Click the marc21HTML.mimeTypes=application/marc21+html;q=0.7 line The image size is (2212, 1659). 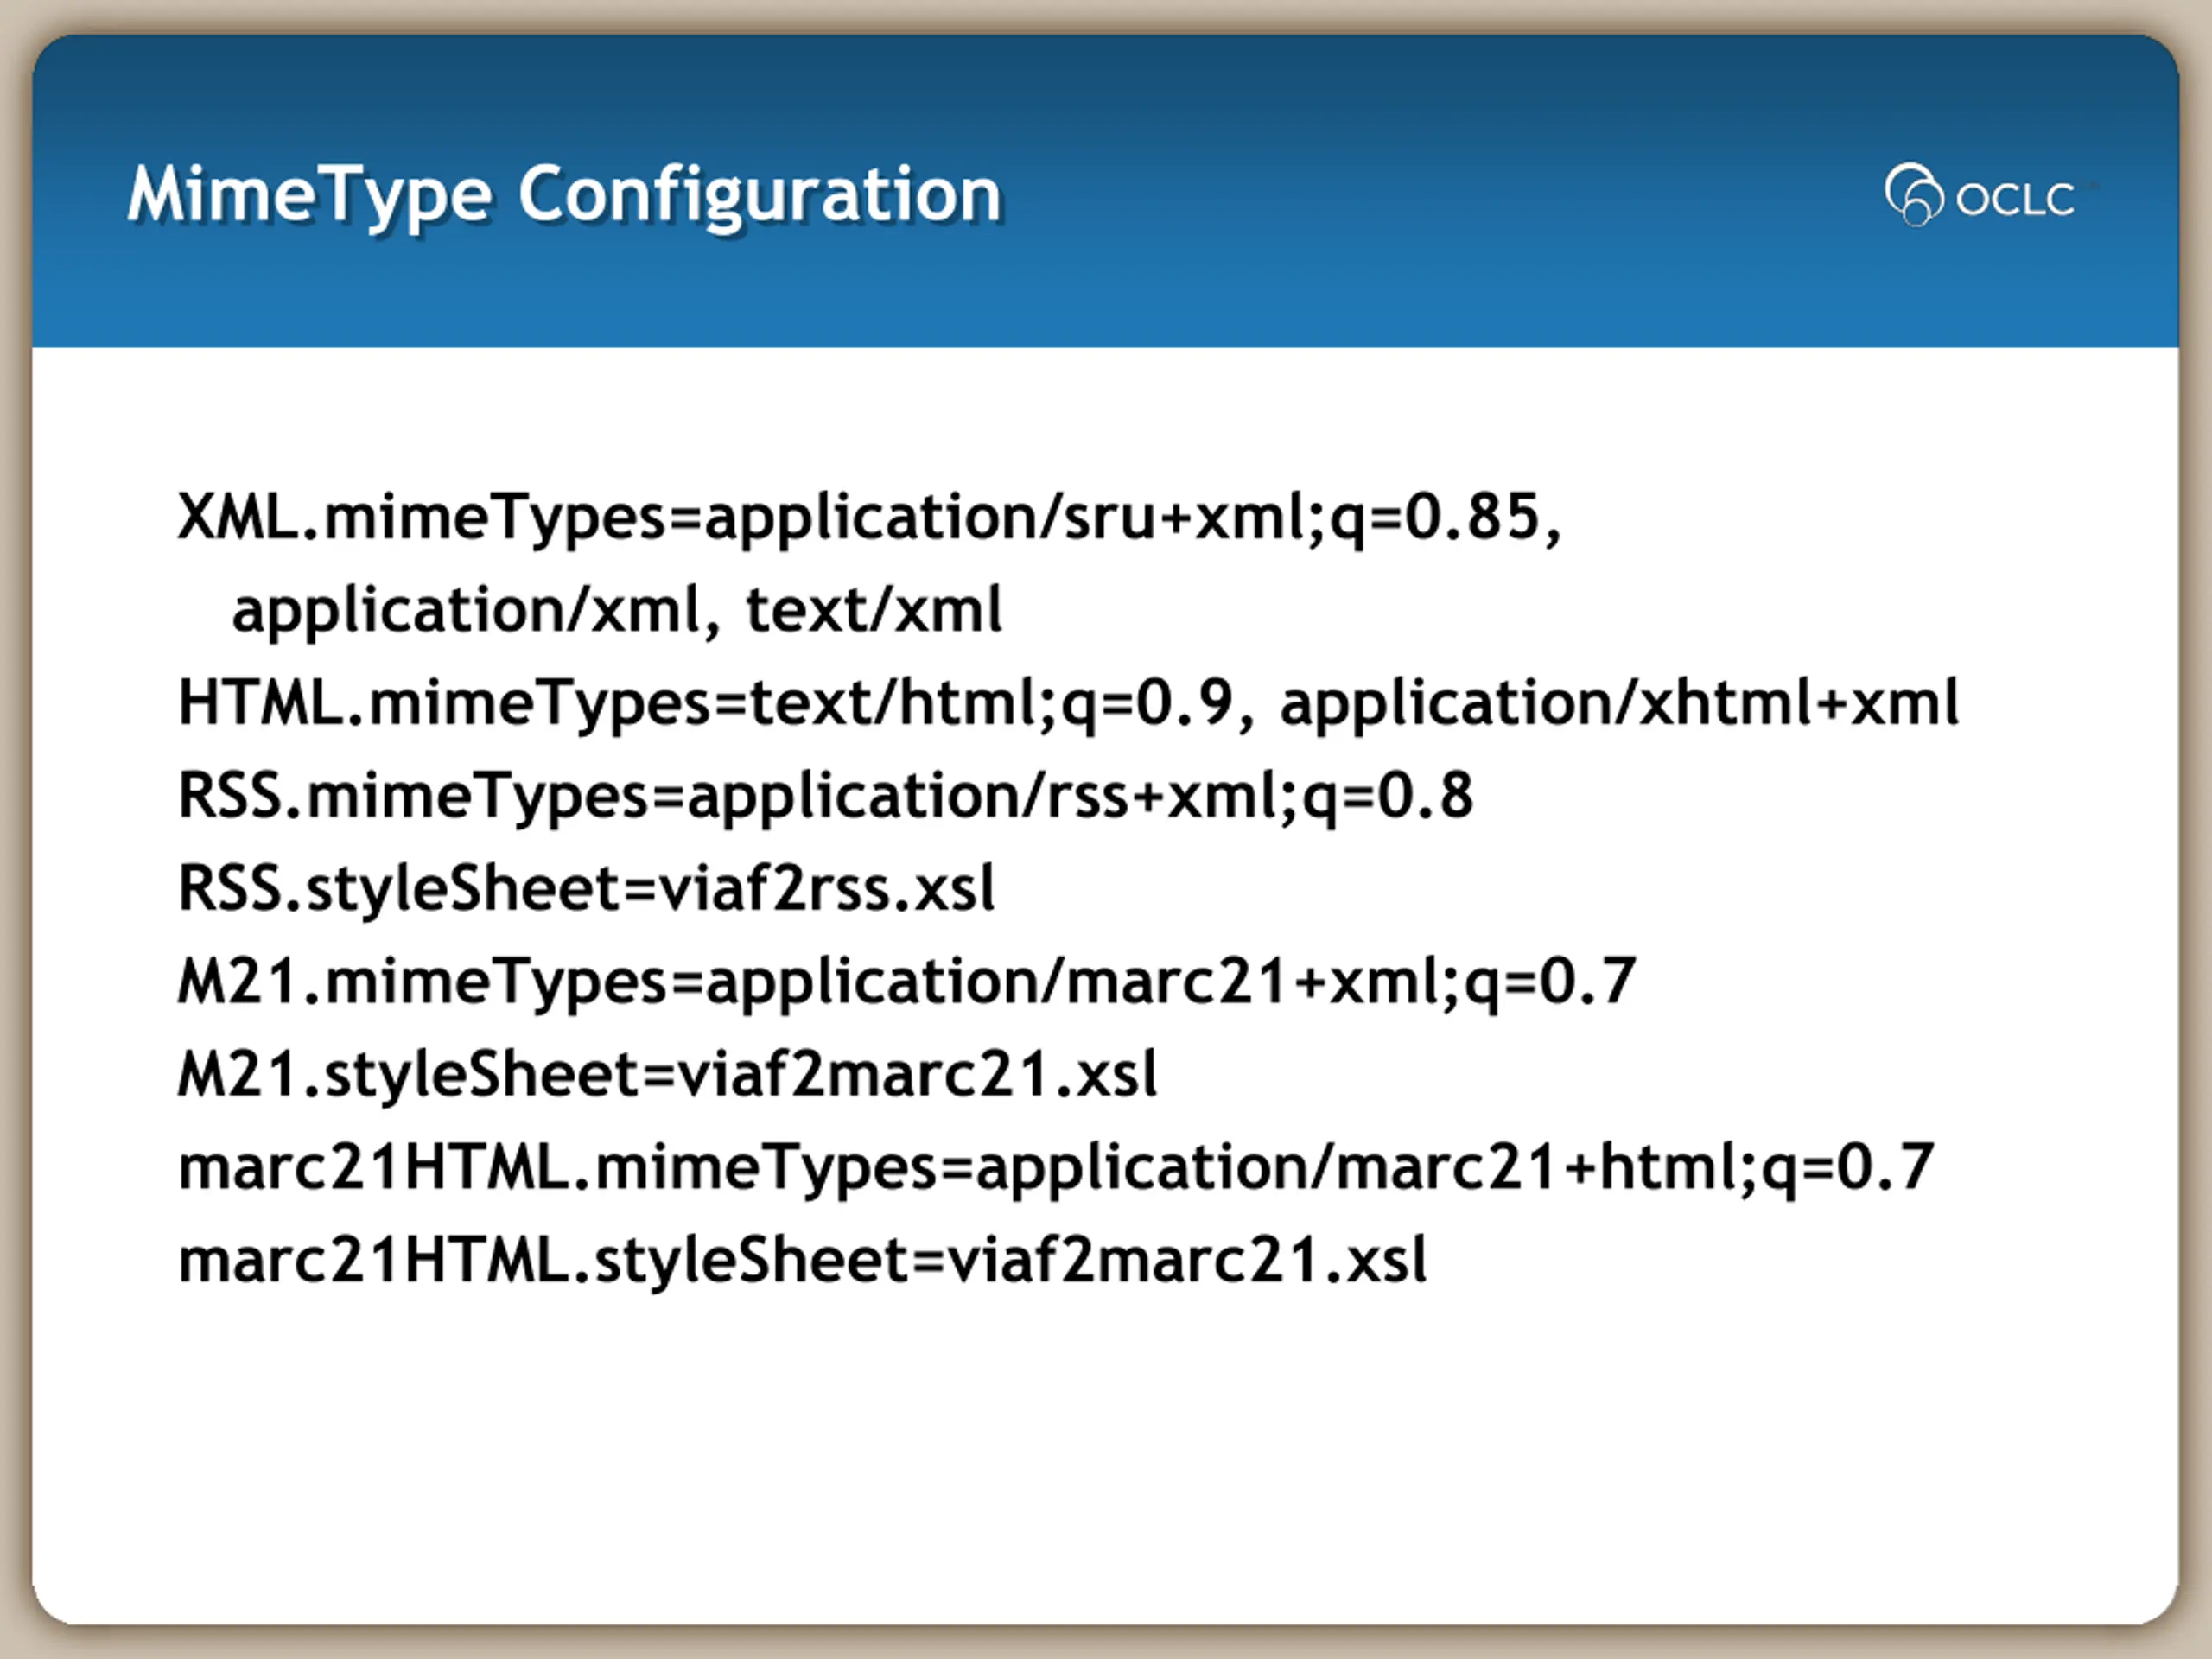[1056, 1169]
